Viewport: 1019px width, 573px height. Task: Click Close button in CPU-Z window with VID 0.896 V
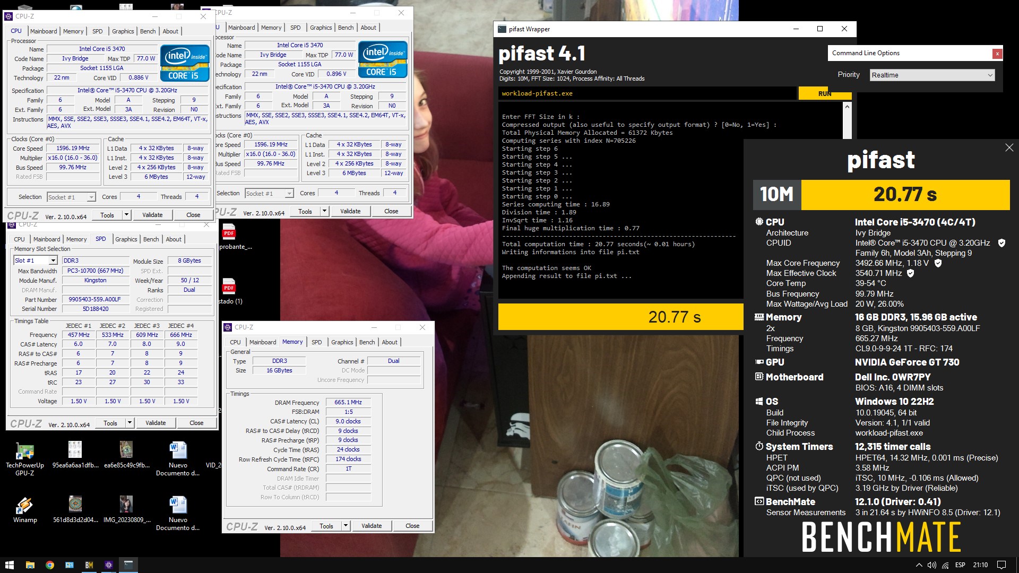tap(391, 211)
